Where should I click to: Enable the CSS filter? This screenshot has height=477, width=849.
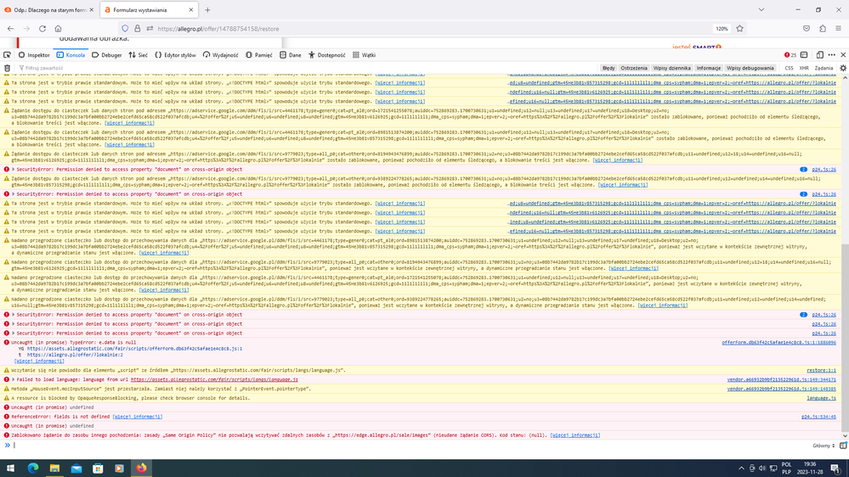click(789, 68)
